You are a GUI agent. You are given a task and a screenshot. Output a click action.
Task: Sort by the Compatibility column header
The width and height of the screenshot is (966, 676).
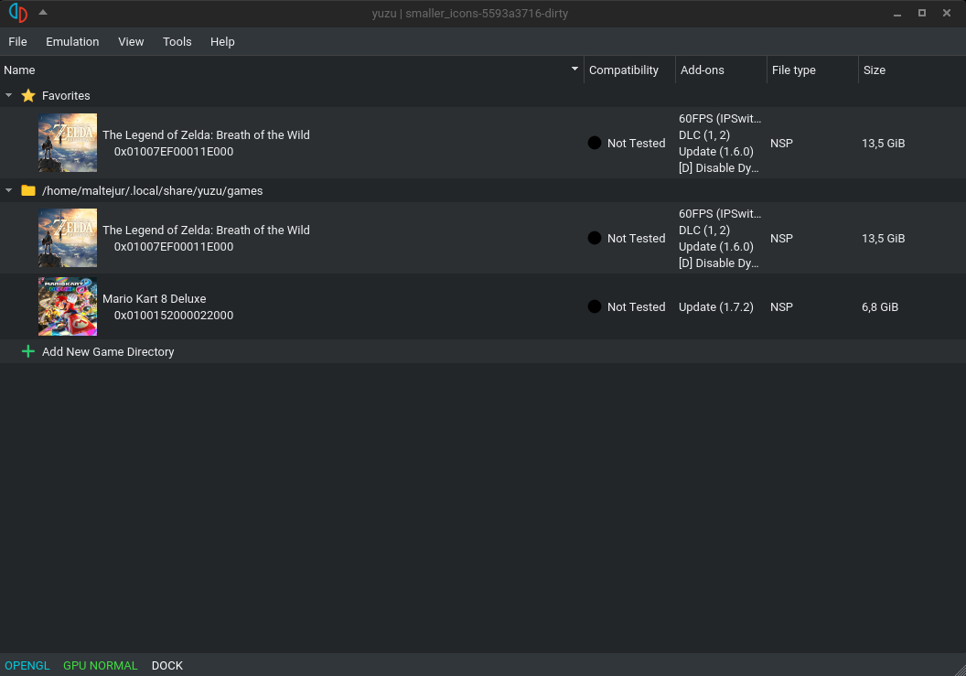click(x=629, y=70)
